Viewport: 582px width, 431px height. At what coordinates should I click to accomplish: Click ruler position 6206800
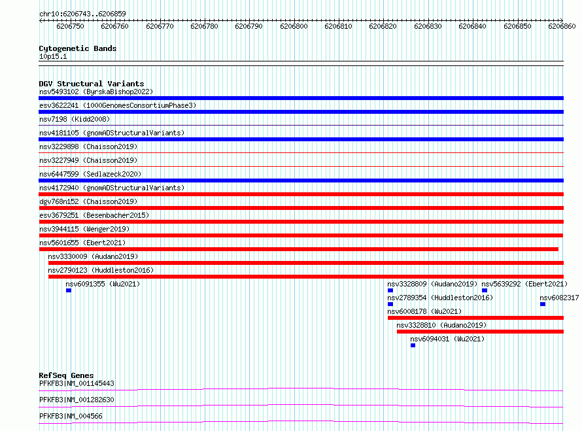tap(294, 26)
